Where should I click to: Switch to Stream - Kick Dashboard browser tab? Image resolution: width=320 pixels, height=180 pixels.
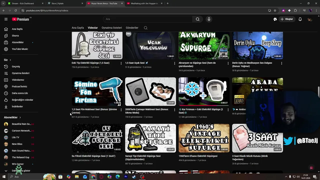25,3
